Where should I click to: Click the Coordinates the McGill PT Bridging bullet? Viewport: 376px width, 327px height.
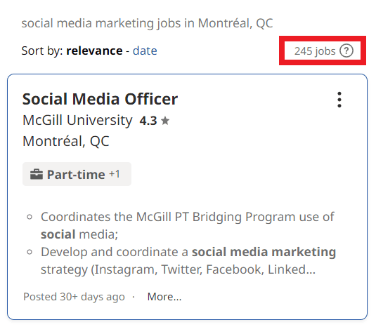pyautogui.click(x=187, y=225)
